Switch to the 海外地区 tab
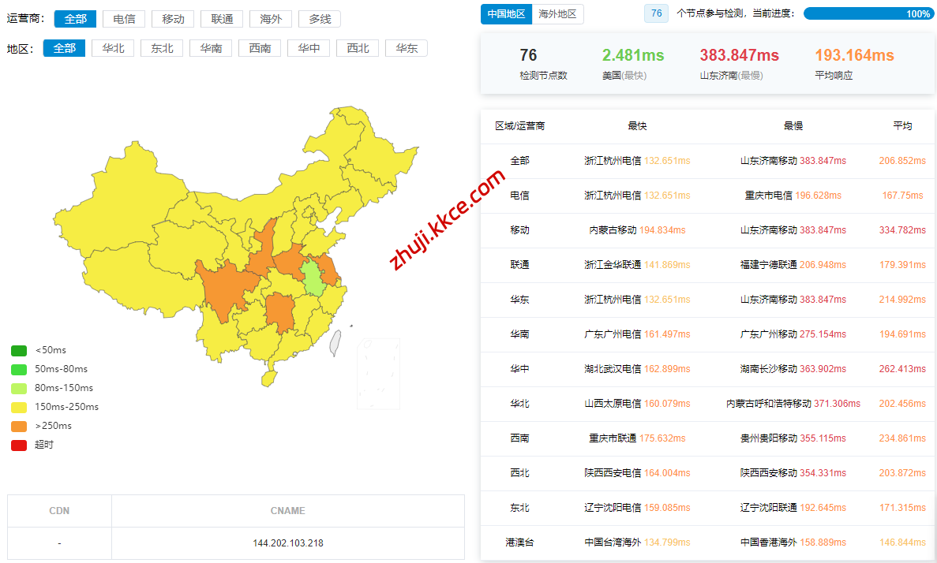Image resolution: width=937 pixels, height=563 pixels. click(x=557, y=13)
